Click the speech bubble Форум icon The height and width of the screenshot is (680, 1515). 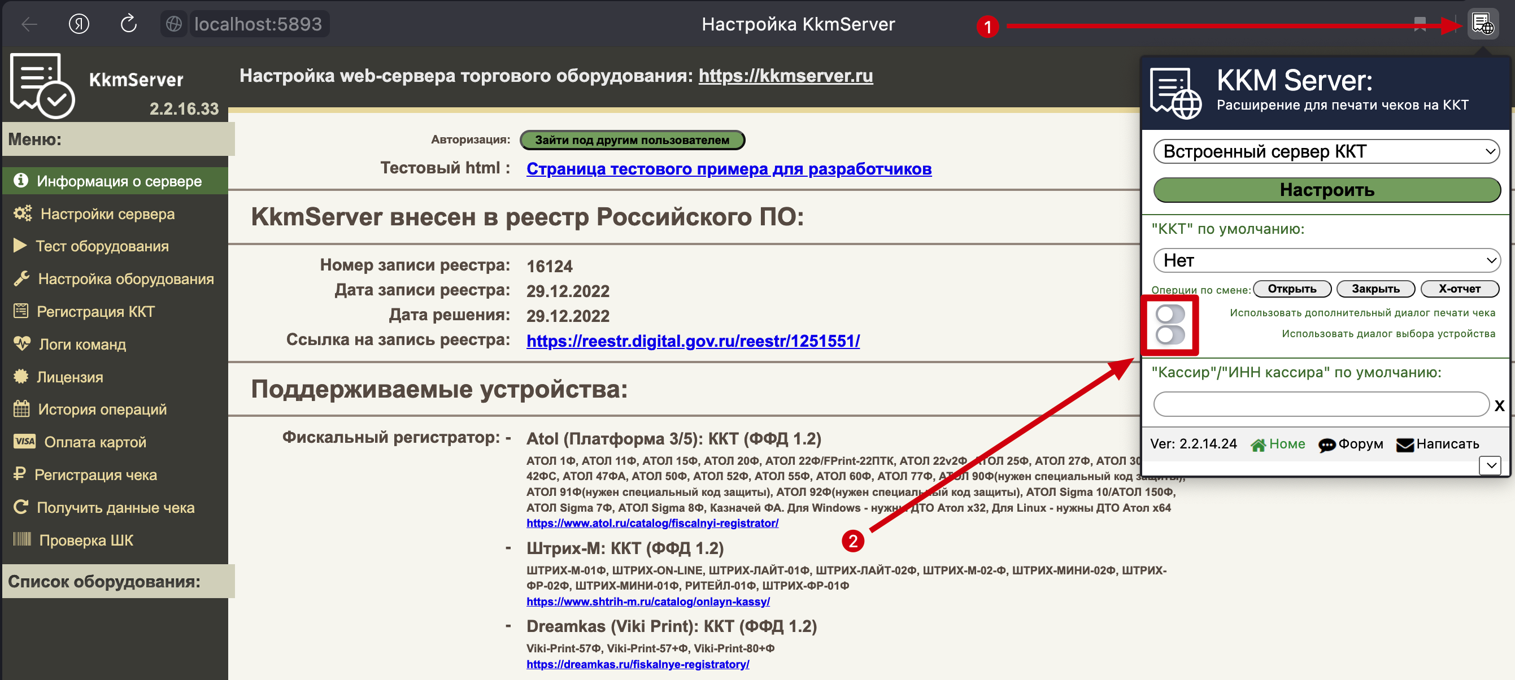(1327, 445)
